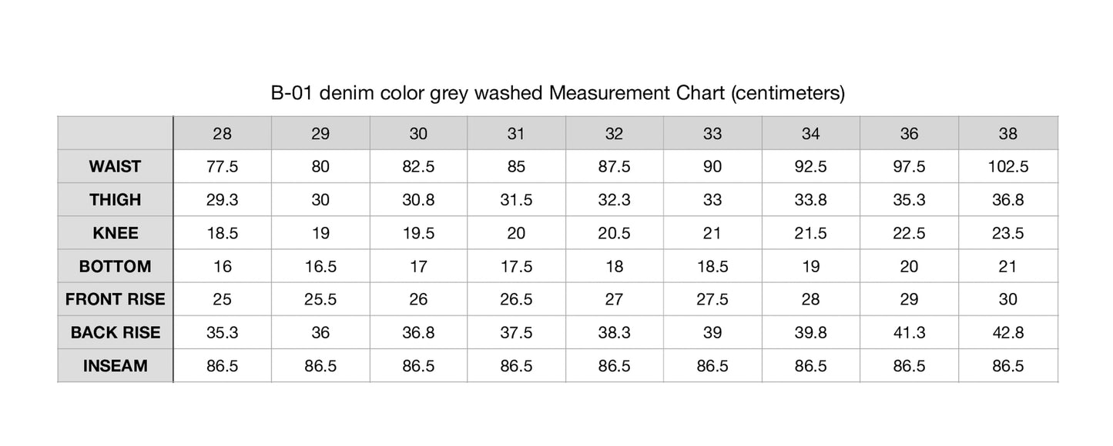The image size is (1113, 446).
Task: Click the BACK RISE row header
Action: pos(115,333)
